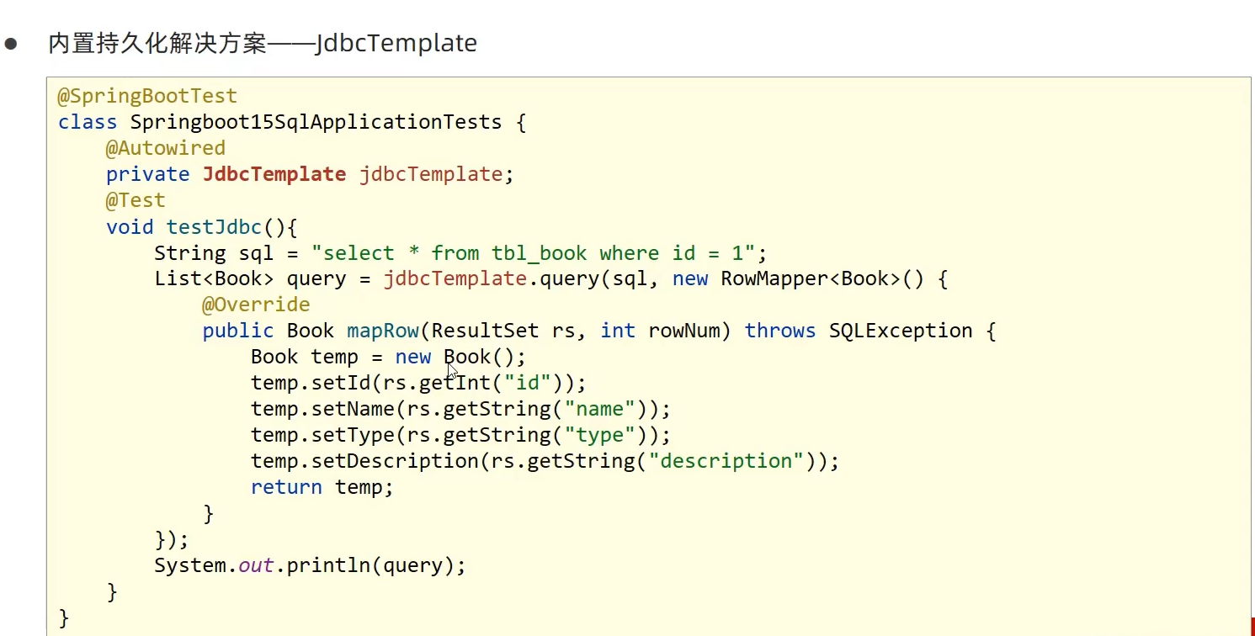
Task: Click the bullet point before the title
Action: tap(11, 44)
